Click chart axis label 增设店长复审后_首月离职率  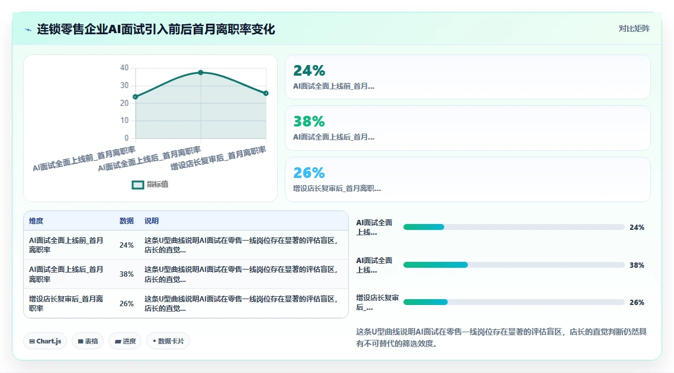[x=219, y=158]
